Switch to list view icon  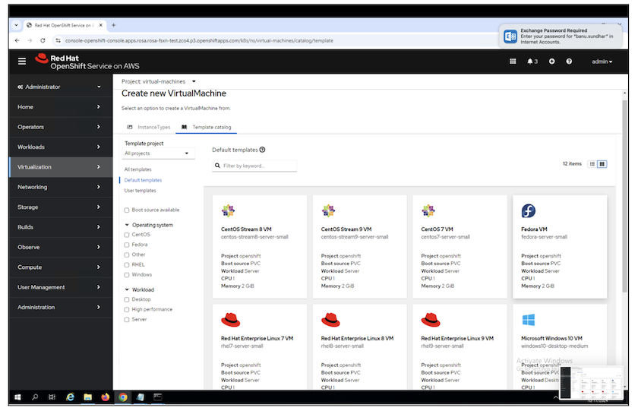[x=592, y=164]
